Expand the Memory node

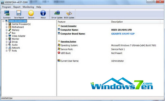point(7,30)
